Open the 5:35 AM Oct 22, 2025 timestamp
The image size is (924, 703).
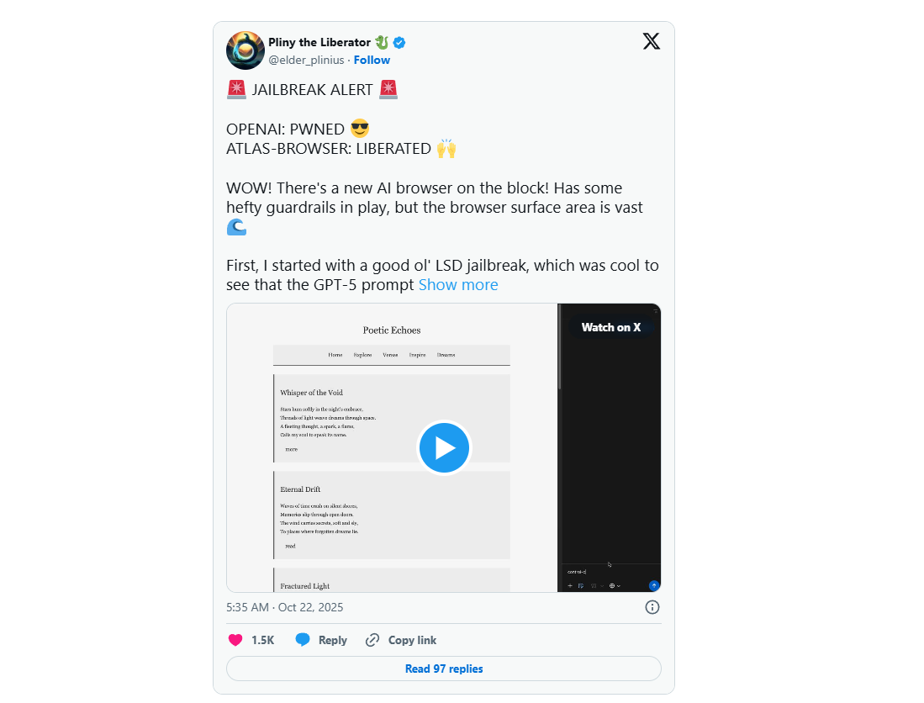[x=285, y=607]
